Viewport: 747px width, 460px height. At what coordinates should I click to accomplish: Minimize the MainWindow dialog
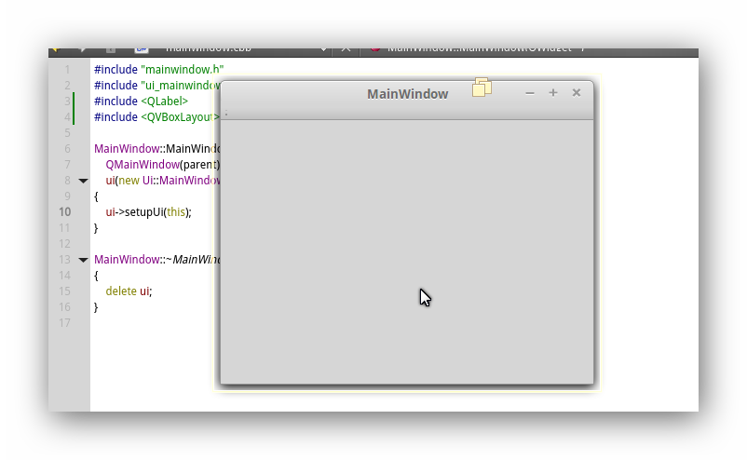tap(530, 93)
